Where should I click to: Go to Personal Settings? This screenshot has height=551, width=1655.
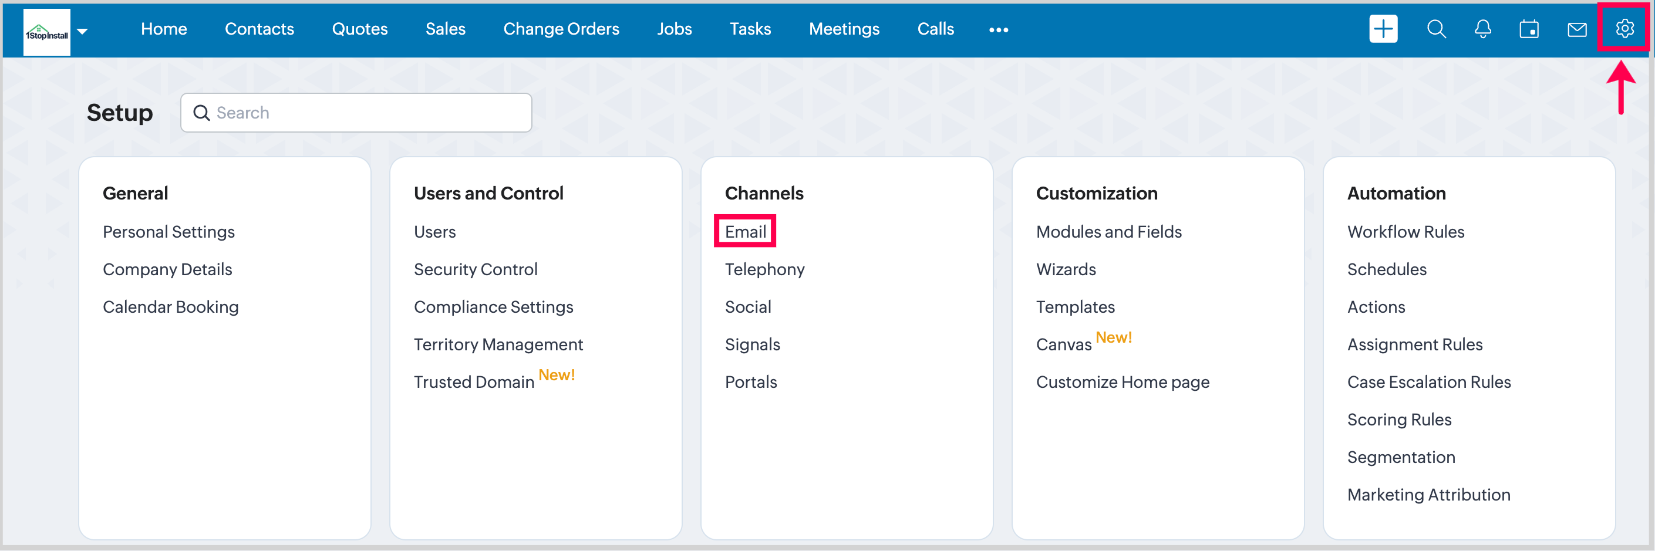click(x=168, y=231)
